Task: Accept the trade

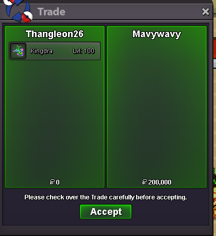Action: tap(106, 212)
